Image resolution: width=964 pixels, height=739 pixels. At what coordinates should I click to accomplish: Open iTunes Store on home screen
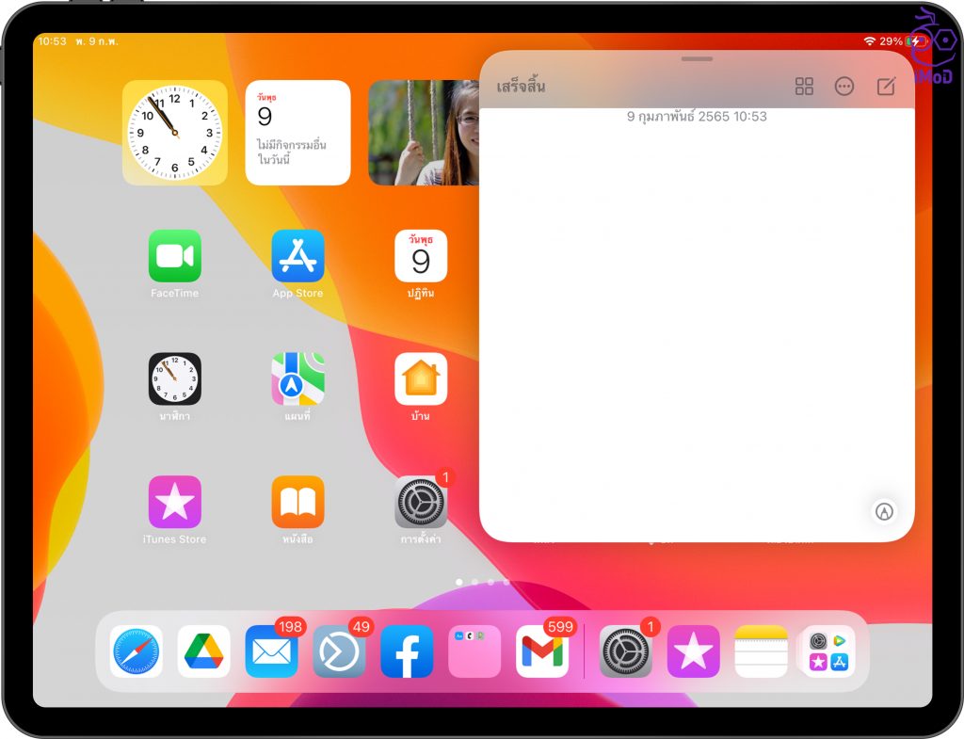[x=175, y=503]
